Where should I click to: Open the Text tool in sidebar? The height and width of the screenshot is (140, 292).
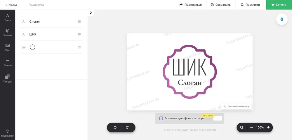coord(8,18)
